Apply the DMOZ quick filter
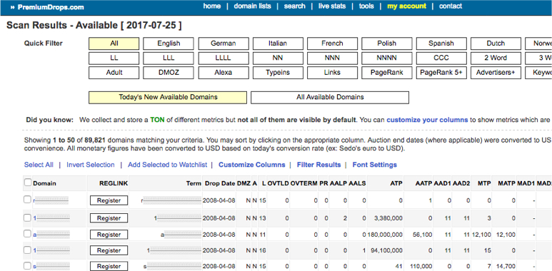Viewport: 552px width, 271px height. (169, 73)
